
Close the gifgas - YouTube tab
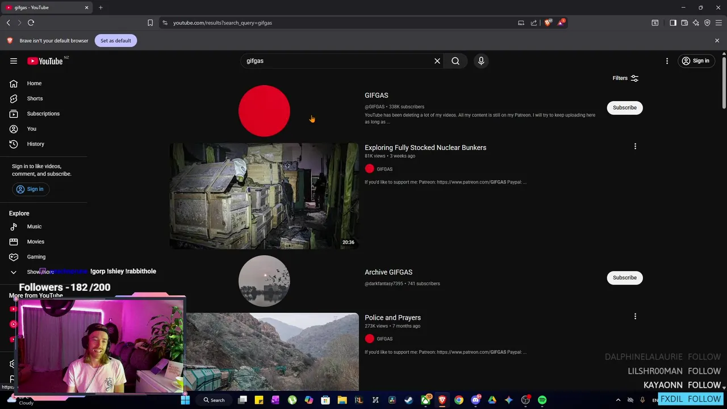pyautogui.click(x=86, y=7)
